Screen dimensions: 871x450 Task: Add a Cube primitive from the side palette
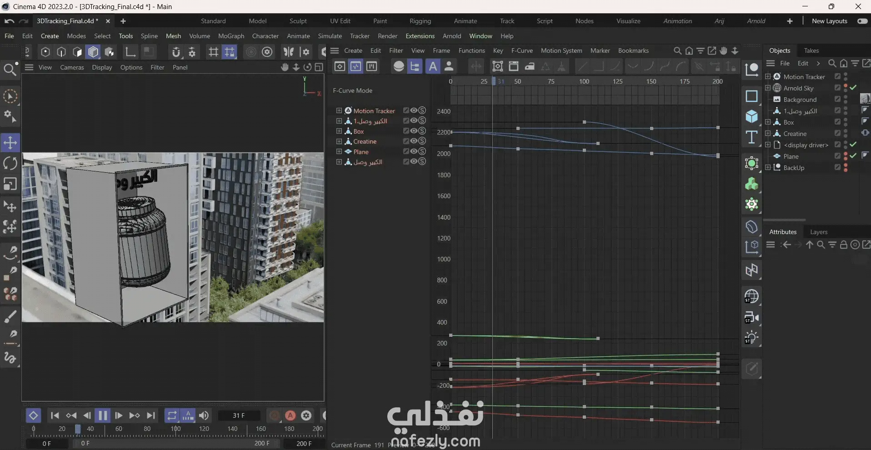[x=751, y=116]
